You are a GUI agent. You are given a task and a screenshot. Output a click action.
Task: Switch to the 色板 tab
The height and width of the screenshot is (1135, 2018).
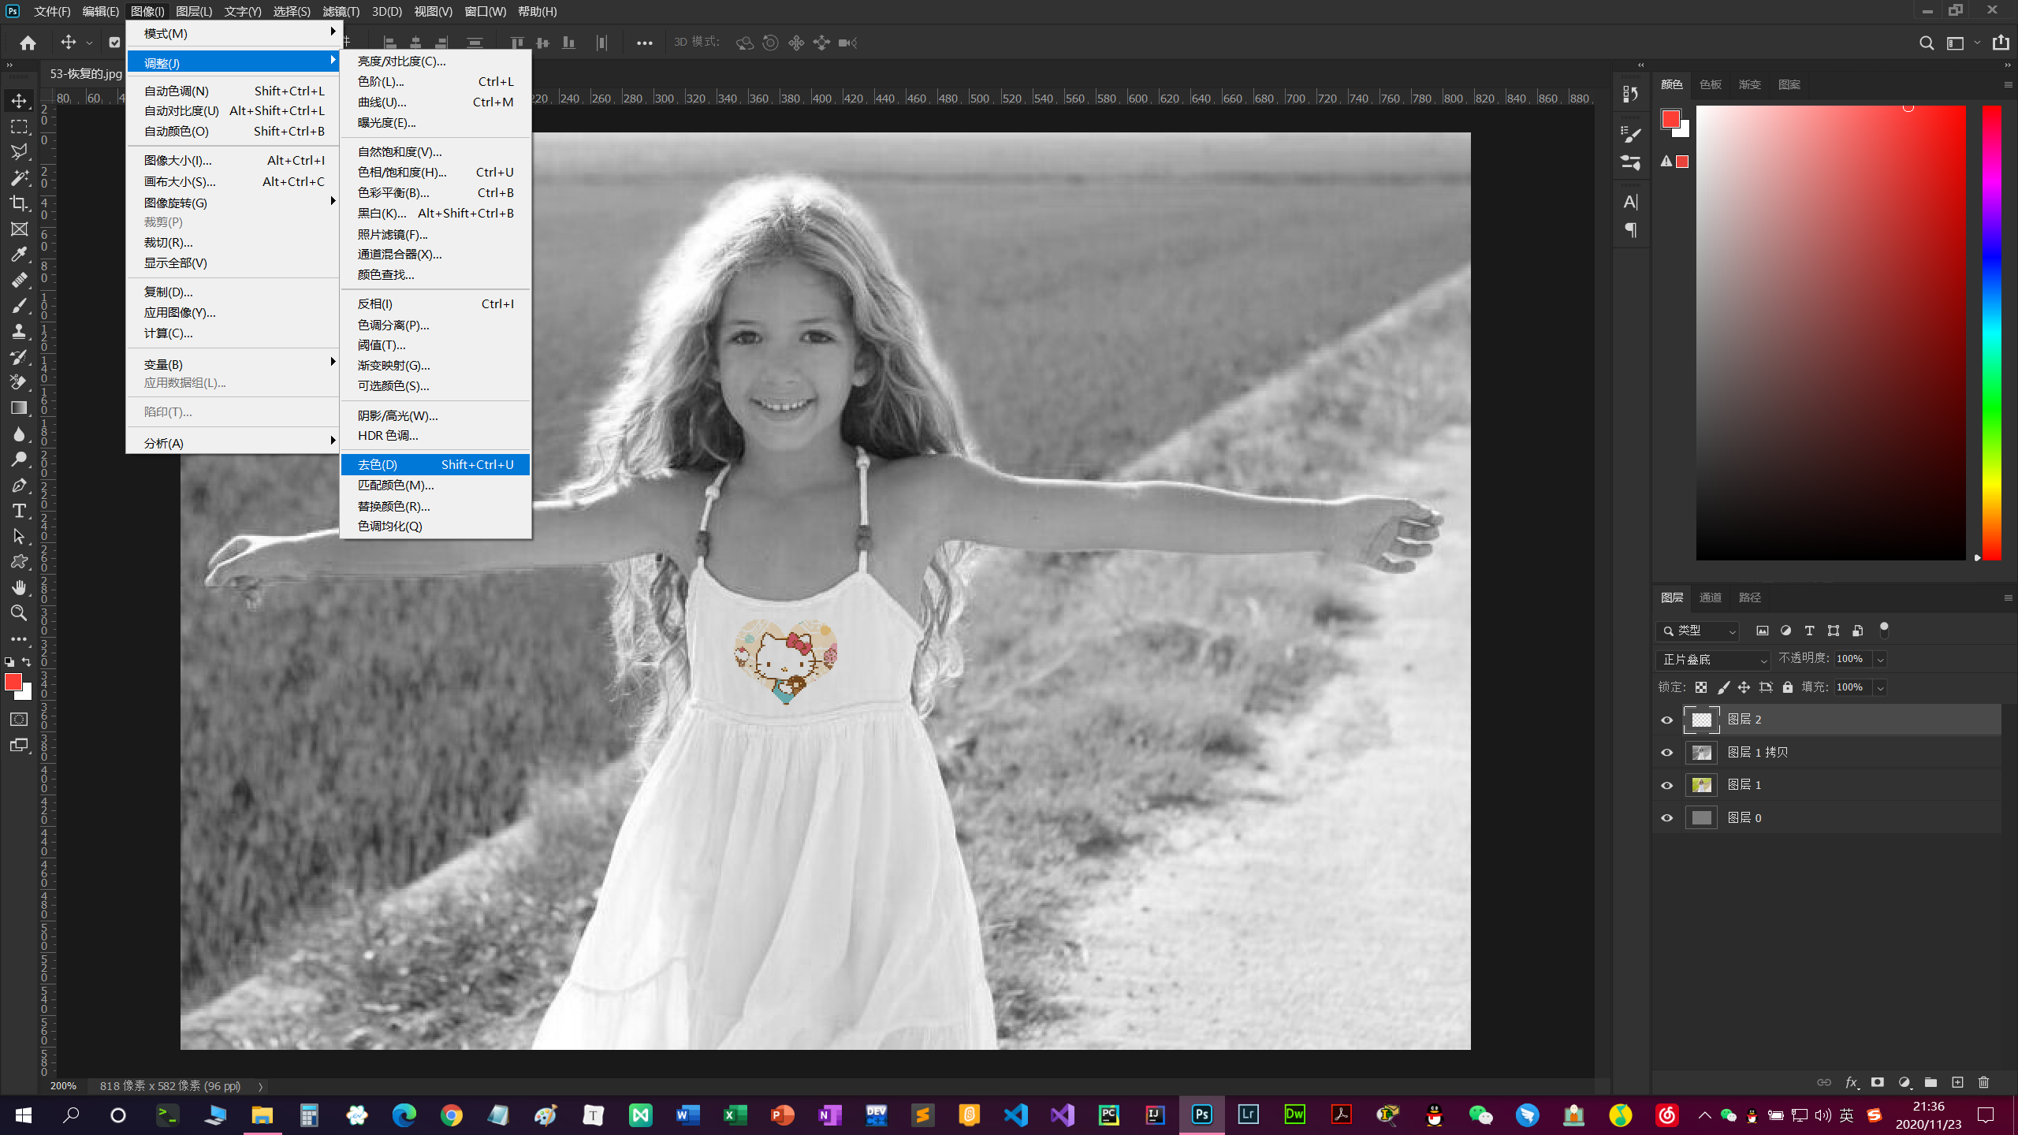(x=1710, y=84)
